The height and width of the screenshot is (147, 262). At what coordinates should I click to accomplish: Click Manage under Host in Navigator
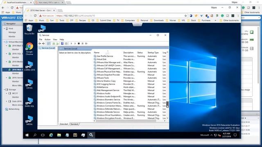click(12, 32)
